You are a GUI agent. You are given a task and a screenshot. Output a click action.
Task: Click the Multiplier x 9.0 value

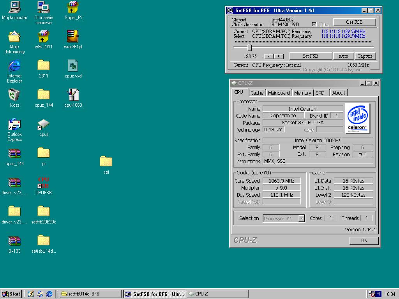(281, 188)
